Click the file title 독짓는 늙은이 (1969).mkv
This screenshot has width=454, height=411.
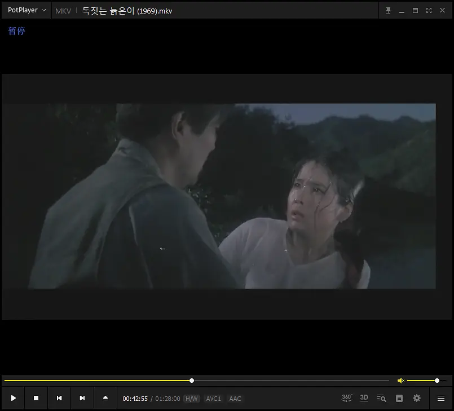(x=127, y=11)
